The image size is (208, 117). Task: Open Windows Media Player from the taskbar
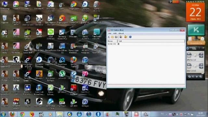tap(51, 114)
